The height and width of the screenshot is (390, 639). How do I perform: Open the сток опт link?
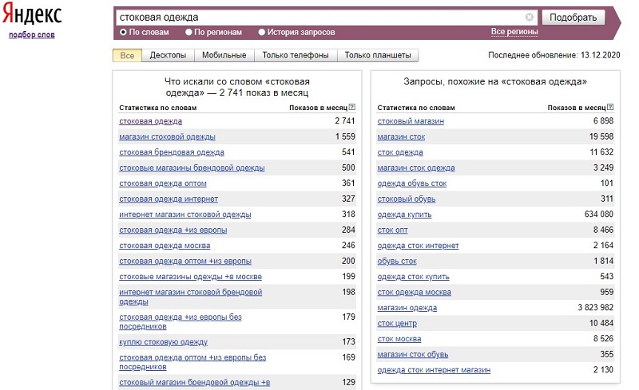click(392, 230)
